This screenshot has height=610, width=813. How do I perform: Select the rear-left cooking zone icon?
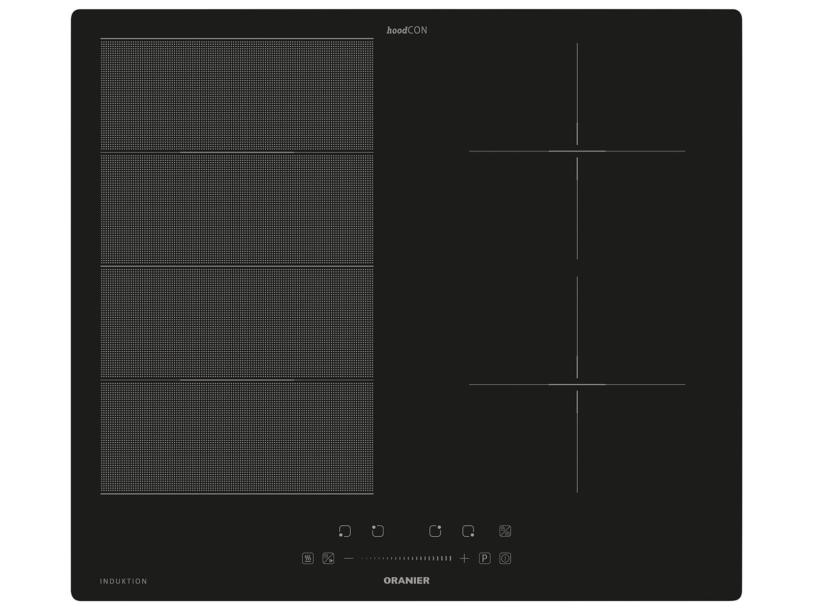click(x=378, y=531)
